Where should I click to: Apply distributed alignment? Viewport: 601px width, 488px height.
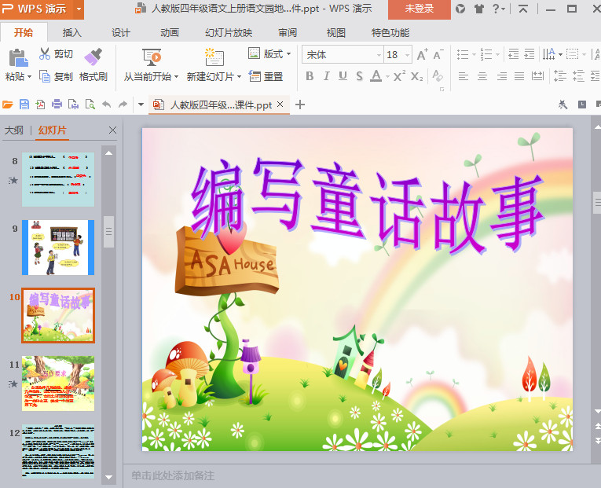pos(537,76)
